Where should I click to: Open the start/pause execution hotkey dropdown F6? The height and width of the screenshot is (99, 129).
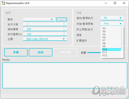[x=112, y=18]
